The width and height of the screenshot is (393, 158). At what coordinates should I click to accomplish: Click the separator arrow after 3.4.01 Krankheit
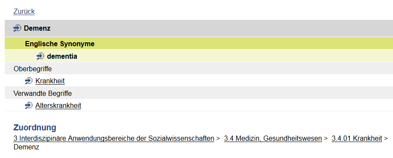tap(386, 138)
